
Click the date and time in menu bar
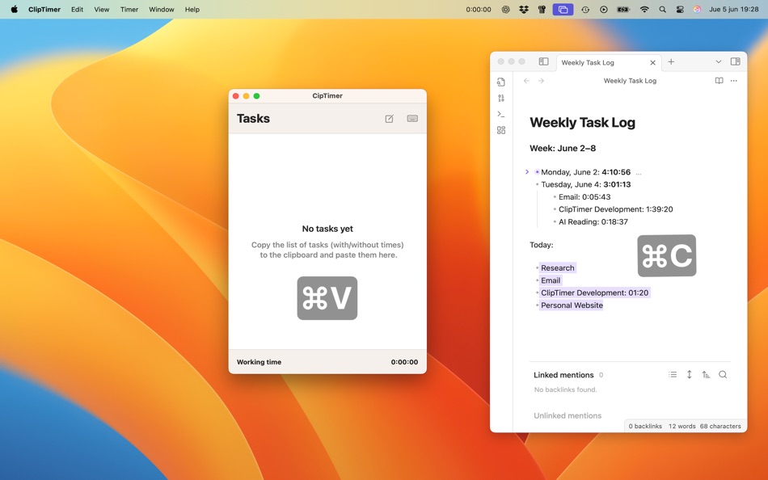pos(734,10)
